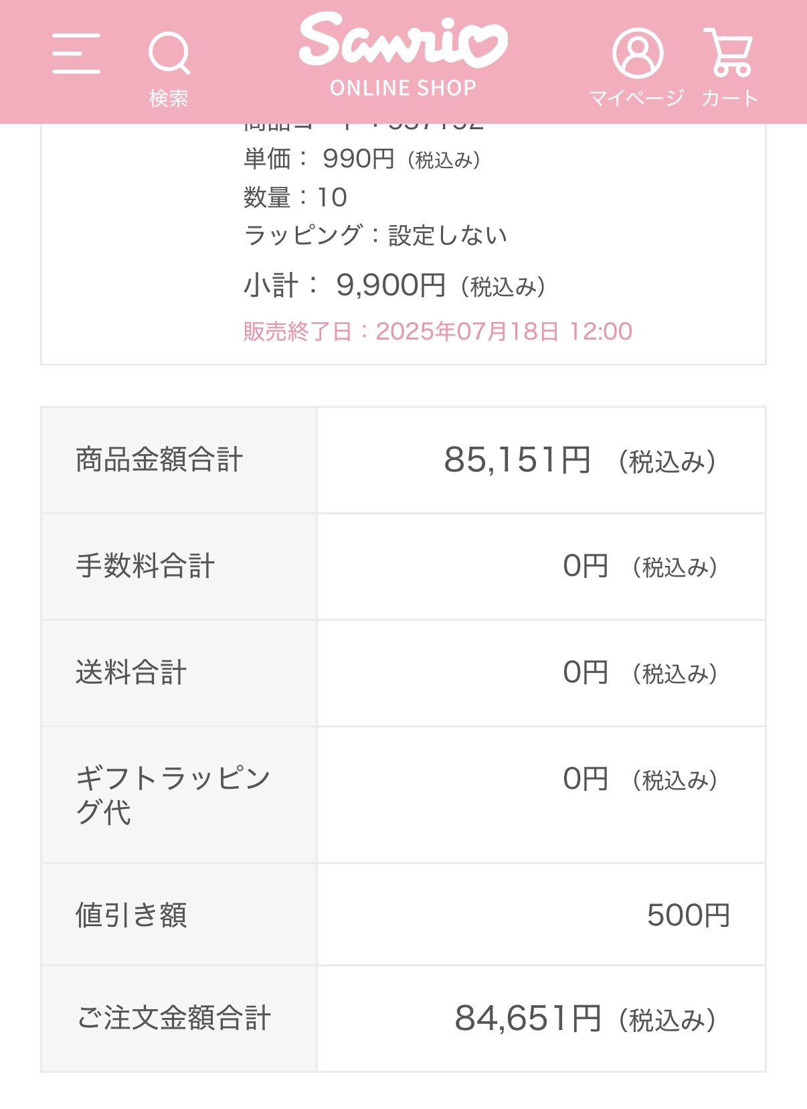Tap the ギフトラッピング代 row label
This screenshot has width=807, height=1109.
[173, 795]
